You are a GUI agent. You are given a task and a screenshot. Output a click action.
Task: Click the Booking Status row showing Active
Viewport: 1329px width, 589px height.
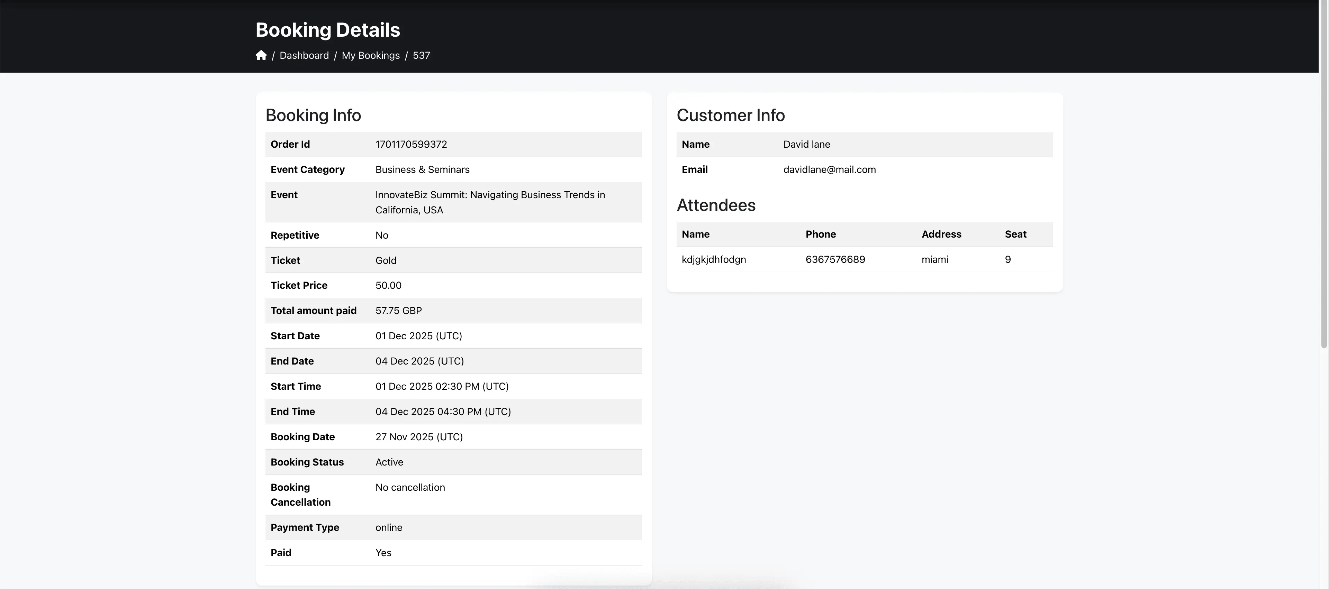click(x=389, y=462)
